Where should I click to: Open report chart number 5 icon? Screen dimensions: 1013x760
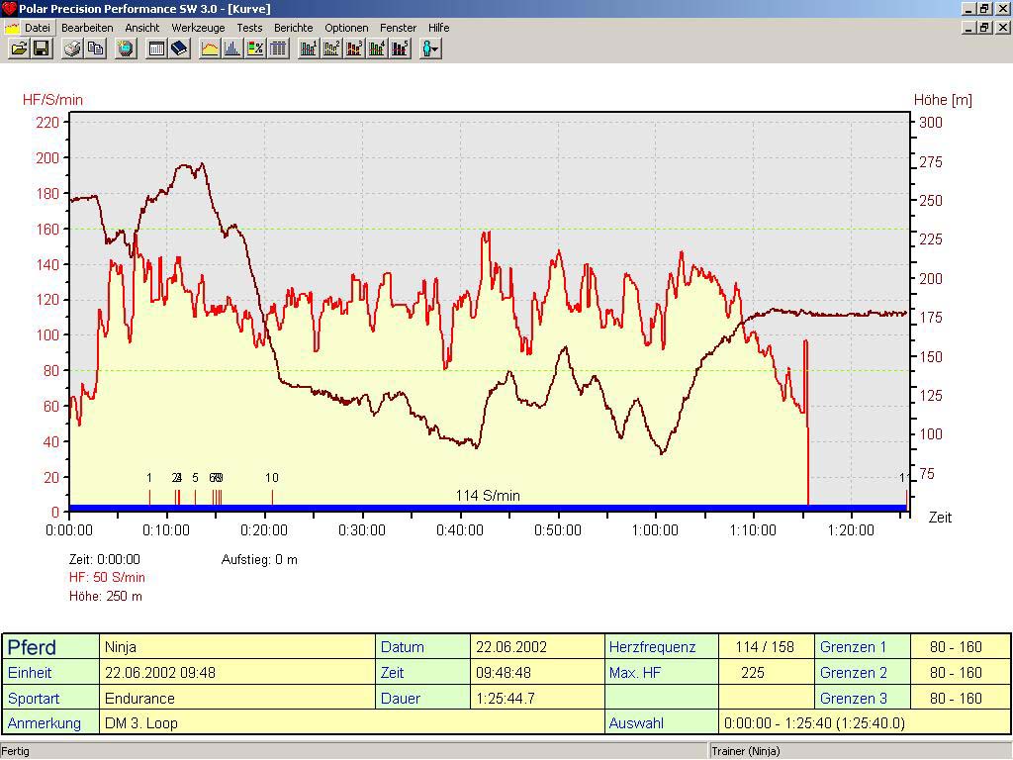click(400, 48)
